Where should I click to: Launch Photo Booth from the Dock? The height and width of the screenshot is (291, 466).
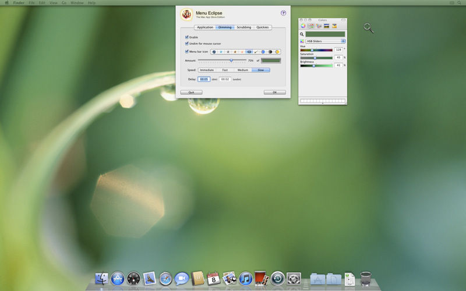(262, 278)
